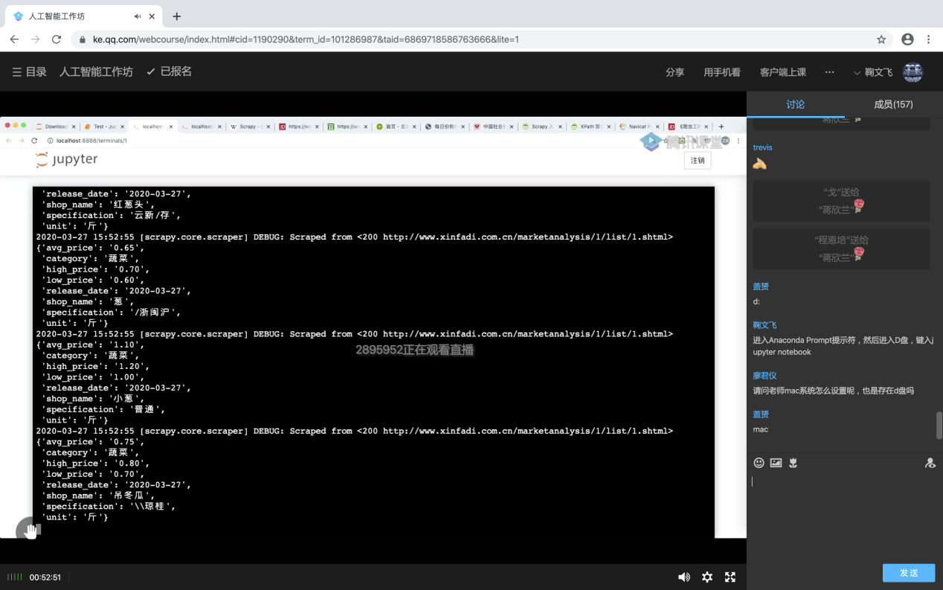Mute the video with the volume icon
This screenshot has height=590, width=943.
[683, 577]
